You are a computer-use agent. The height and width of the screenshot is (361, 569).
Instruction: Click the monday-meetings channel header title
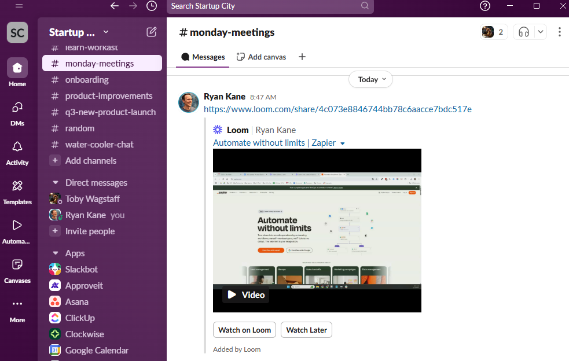pyautogui.click(x=227, y=32)
